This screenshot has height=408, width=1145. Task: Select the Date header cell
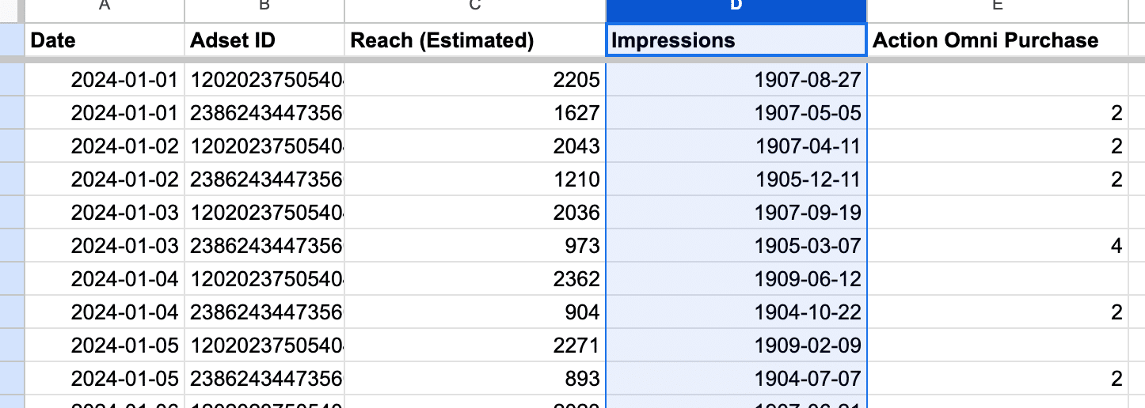[x=105, y=40]
